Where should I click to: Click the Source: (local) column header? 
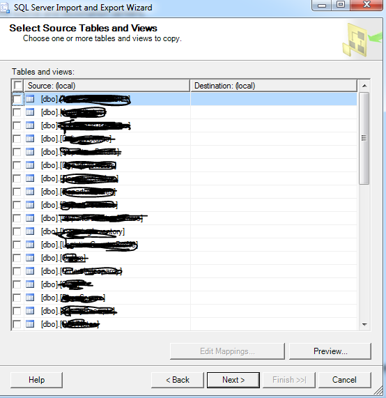(x=107, y=86)
